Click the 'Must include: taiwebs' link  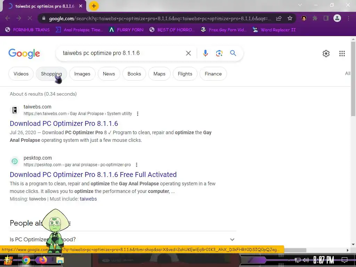88,199
